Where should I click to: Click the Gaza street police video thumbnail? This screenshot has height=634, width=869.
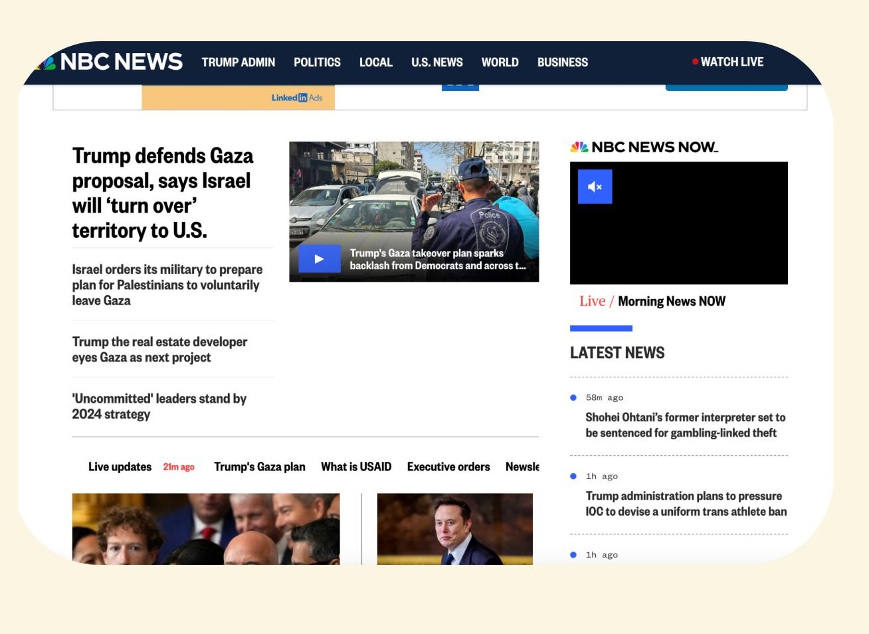[x=414, y=211]
